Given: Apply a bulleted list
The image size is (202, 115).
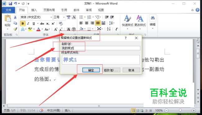Looking at the screenshot, I should click(81, 17).
